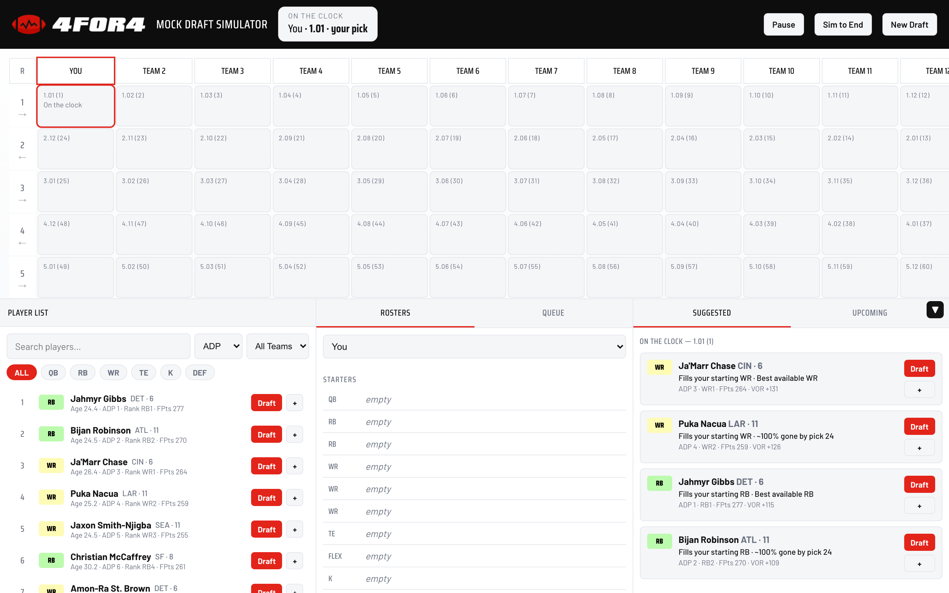Filter player list to WR
The height and width of the screenshot is (593, 949).
[113, 373]
